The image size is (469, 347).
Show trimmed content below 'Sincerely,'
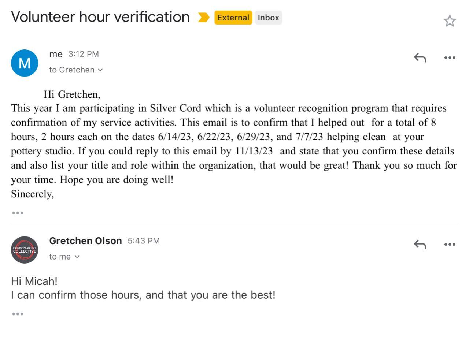point(18,213)
